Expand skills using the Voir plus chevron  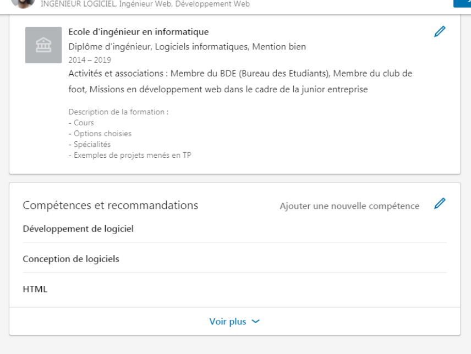[256, 322]
